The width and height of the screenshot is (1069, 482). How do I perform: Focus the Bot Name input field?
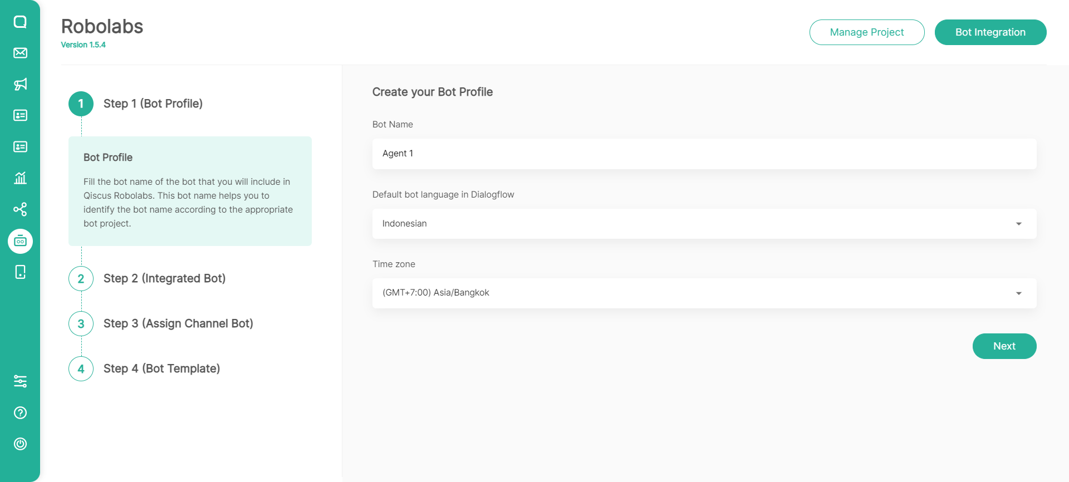coord(704,154)
